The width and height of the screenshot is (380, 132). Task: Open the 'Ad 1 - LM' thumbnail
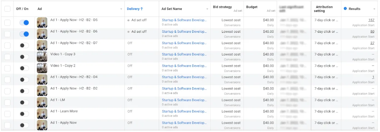pos(42,102)
